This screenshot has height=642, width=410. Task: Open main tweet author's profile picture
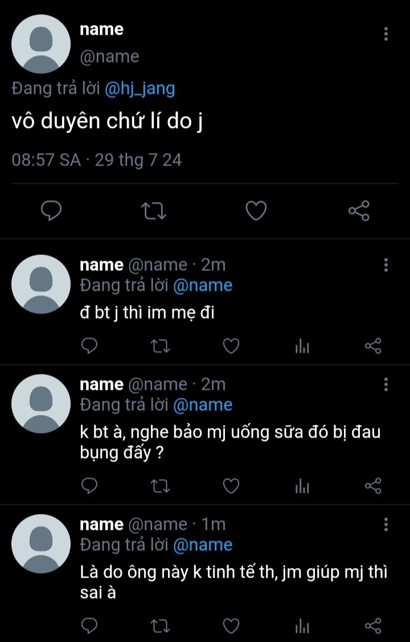pyautogui.click(x=41, y=44)
